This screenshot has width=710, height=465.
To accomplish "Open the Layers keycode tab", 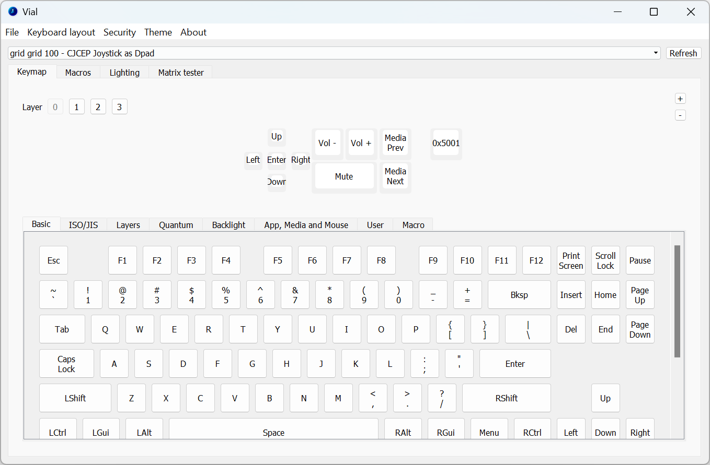I will tap(128, 225).
